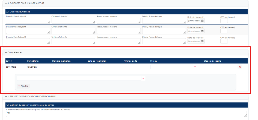Click third row Date de l'objectif field
Screen dimensions: 258x120
196,41
